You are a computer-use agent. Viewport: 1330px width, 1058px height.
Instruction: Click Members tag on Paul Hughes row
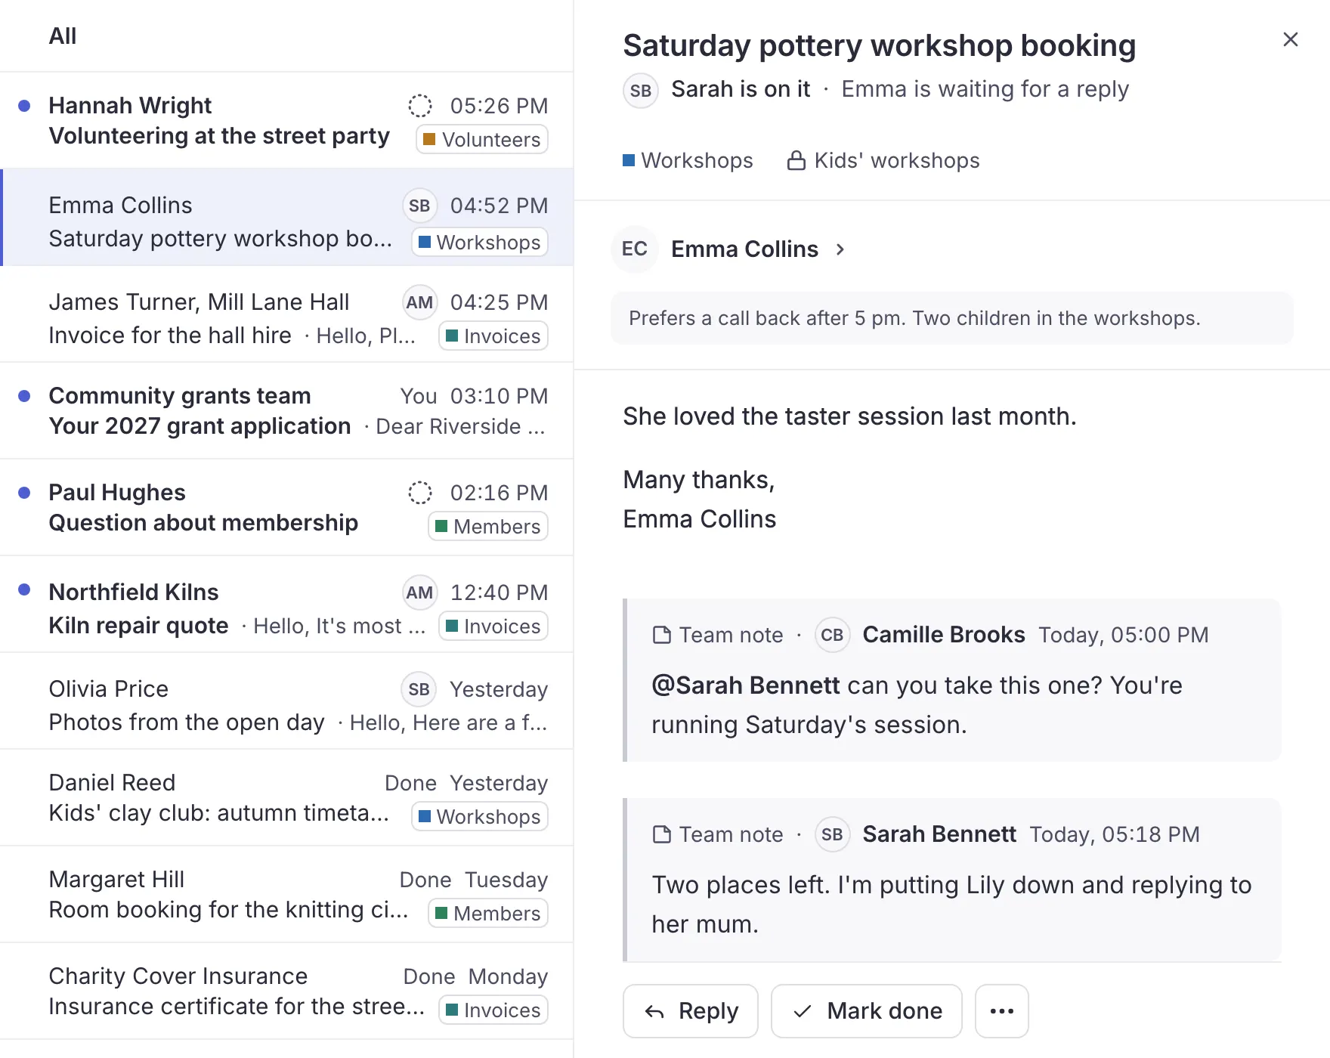[488, 527]
